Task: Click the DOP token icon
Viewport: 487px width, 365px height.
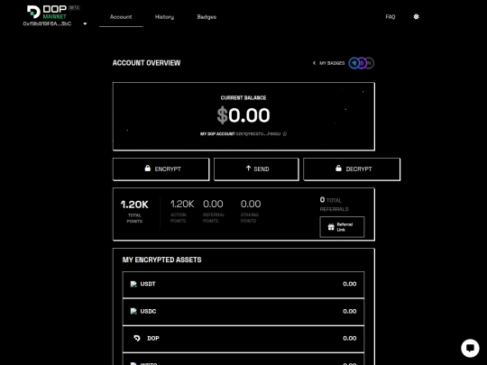Action: click(137, 338)
